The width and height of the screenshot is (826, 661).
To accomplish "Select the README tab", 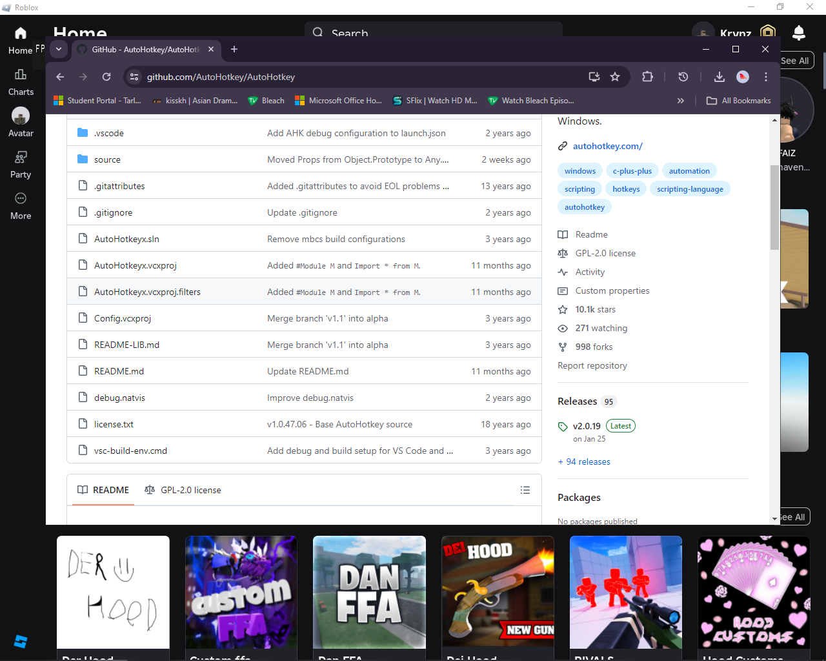I will 103,490.
